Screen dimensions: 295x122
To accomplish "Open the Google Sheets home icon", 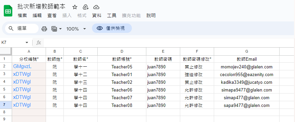I will 8,11.
